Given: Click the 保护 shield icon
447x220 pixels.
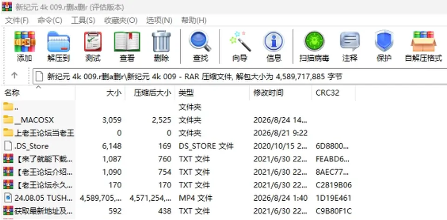Looking at the screenshot, I should pos(384,41).
